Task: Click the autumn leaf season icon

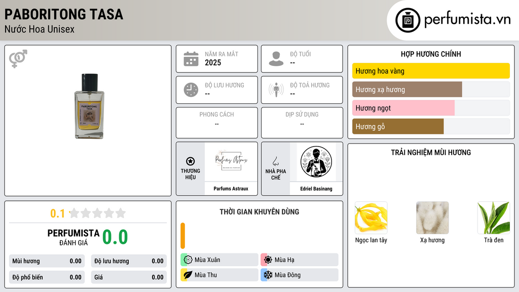Action: [188, 275]
